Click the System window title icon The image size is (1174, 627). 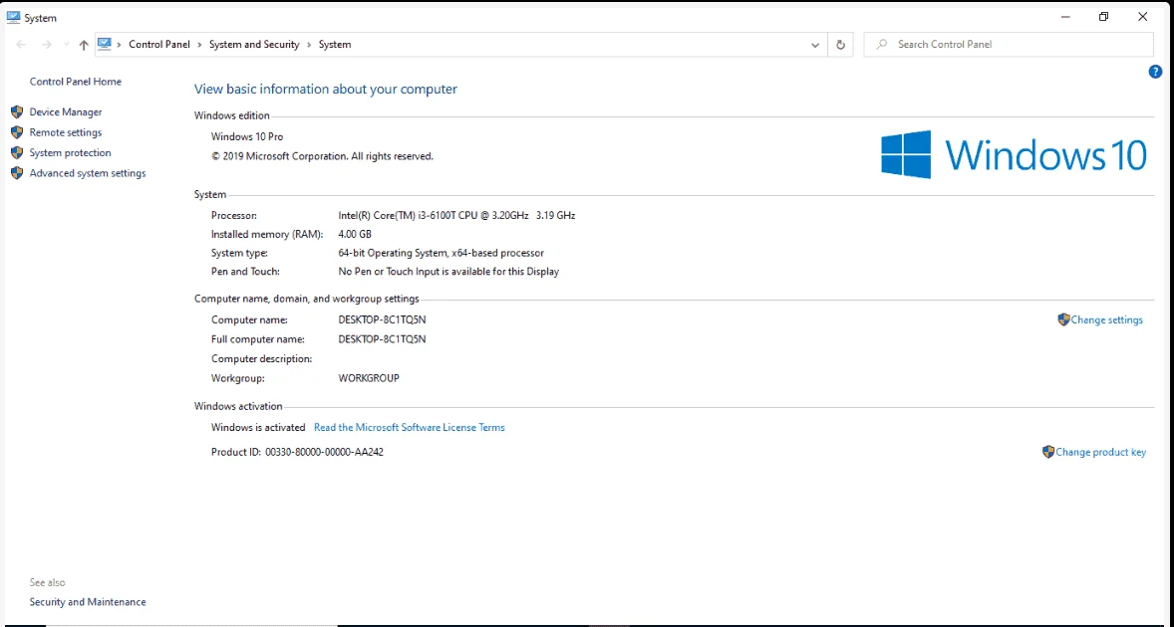[x=13, y=17]
